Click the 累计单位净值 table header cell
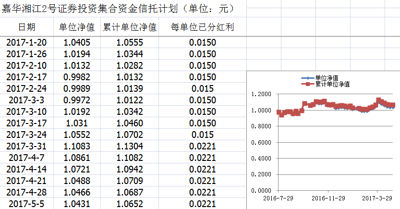400x209 pixels. pos(130,27)
